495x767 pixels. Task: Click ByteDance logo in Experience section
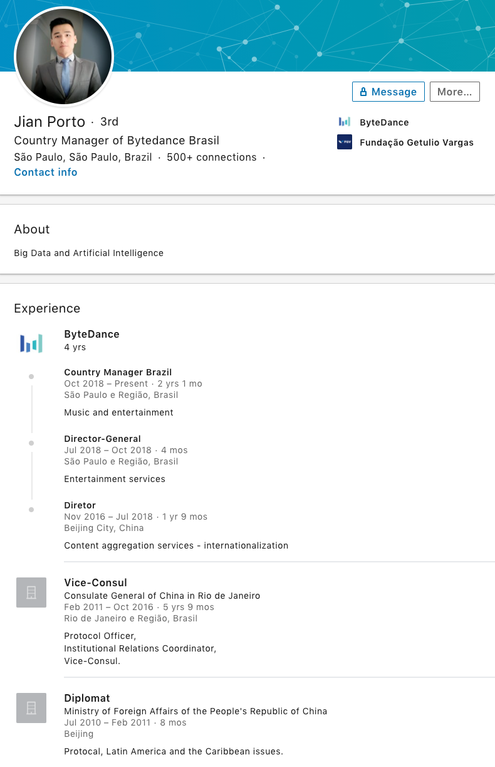point(31,343)
